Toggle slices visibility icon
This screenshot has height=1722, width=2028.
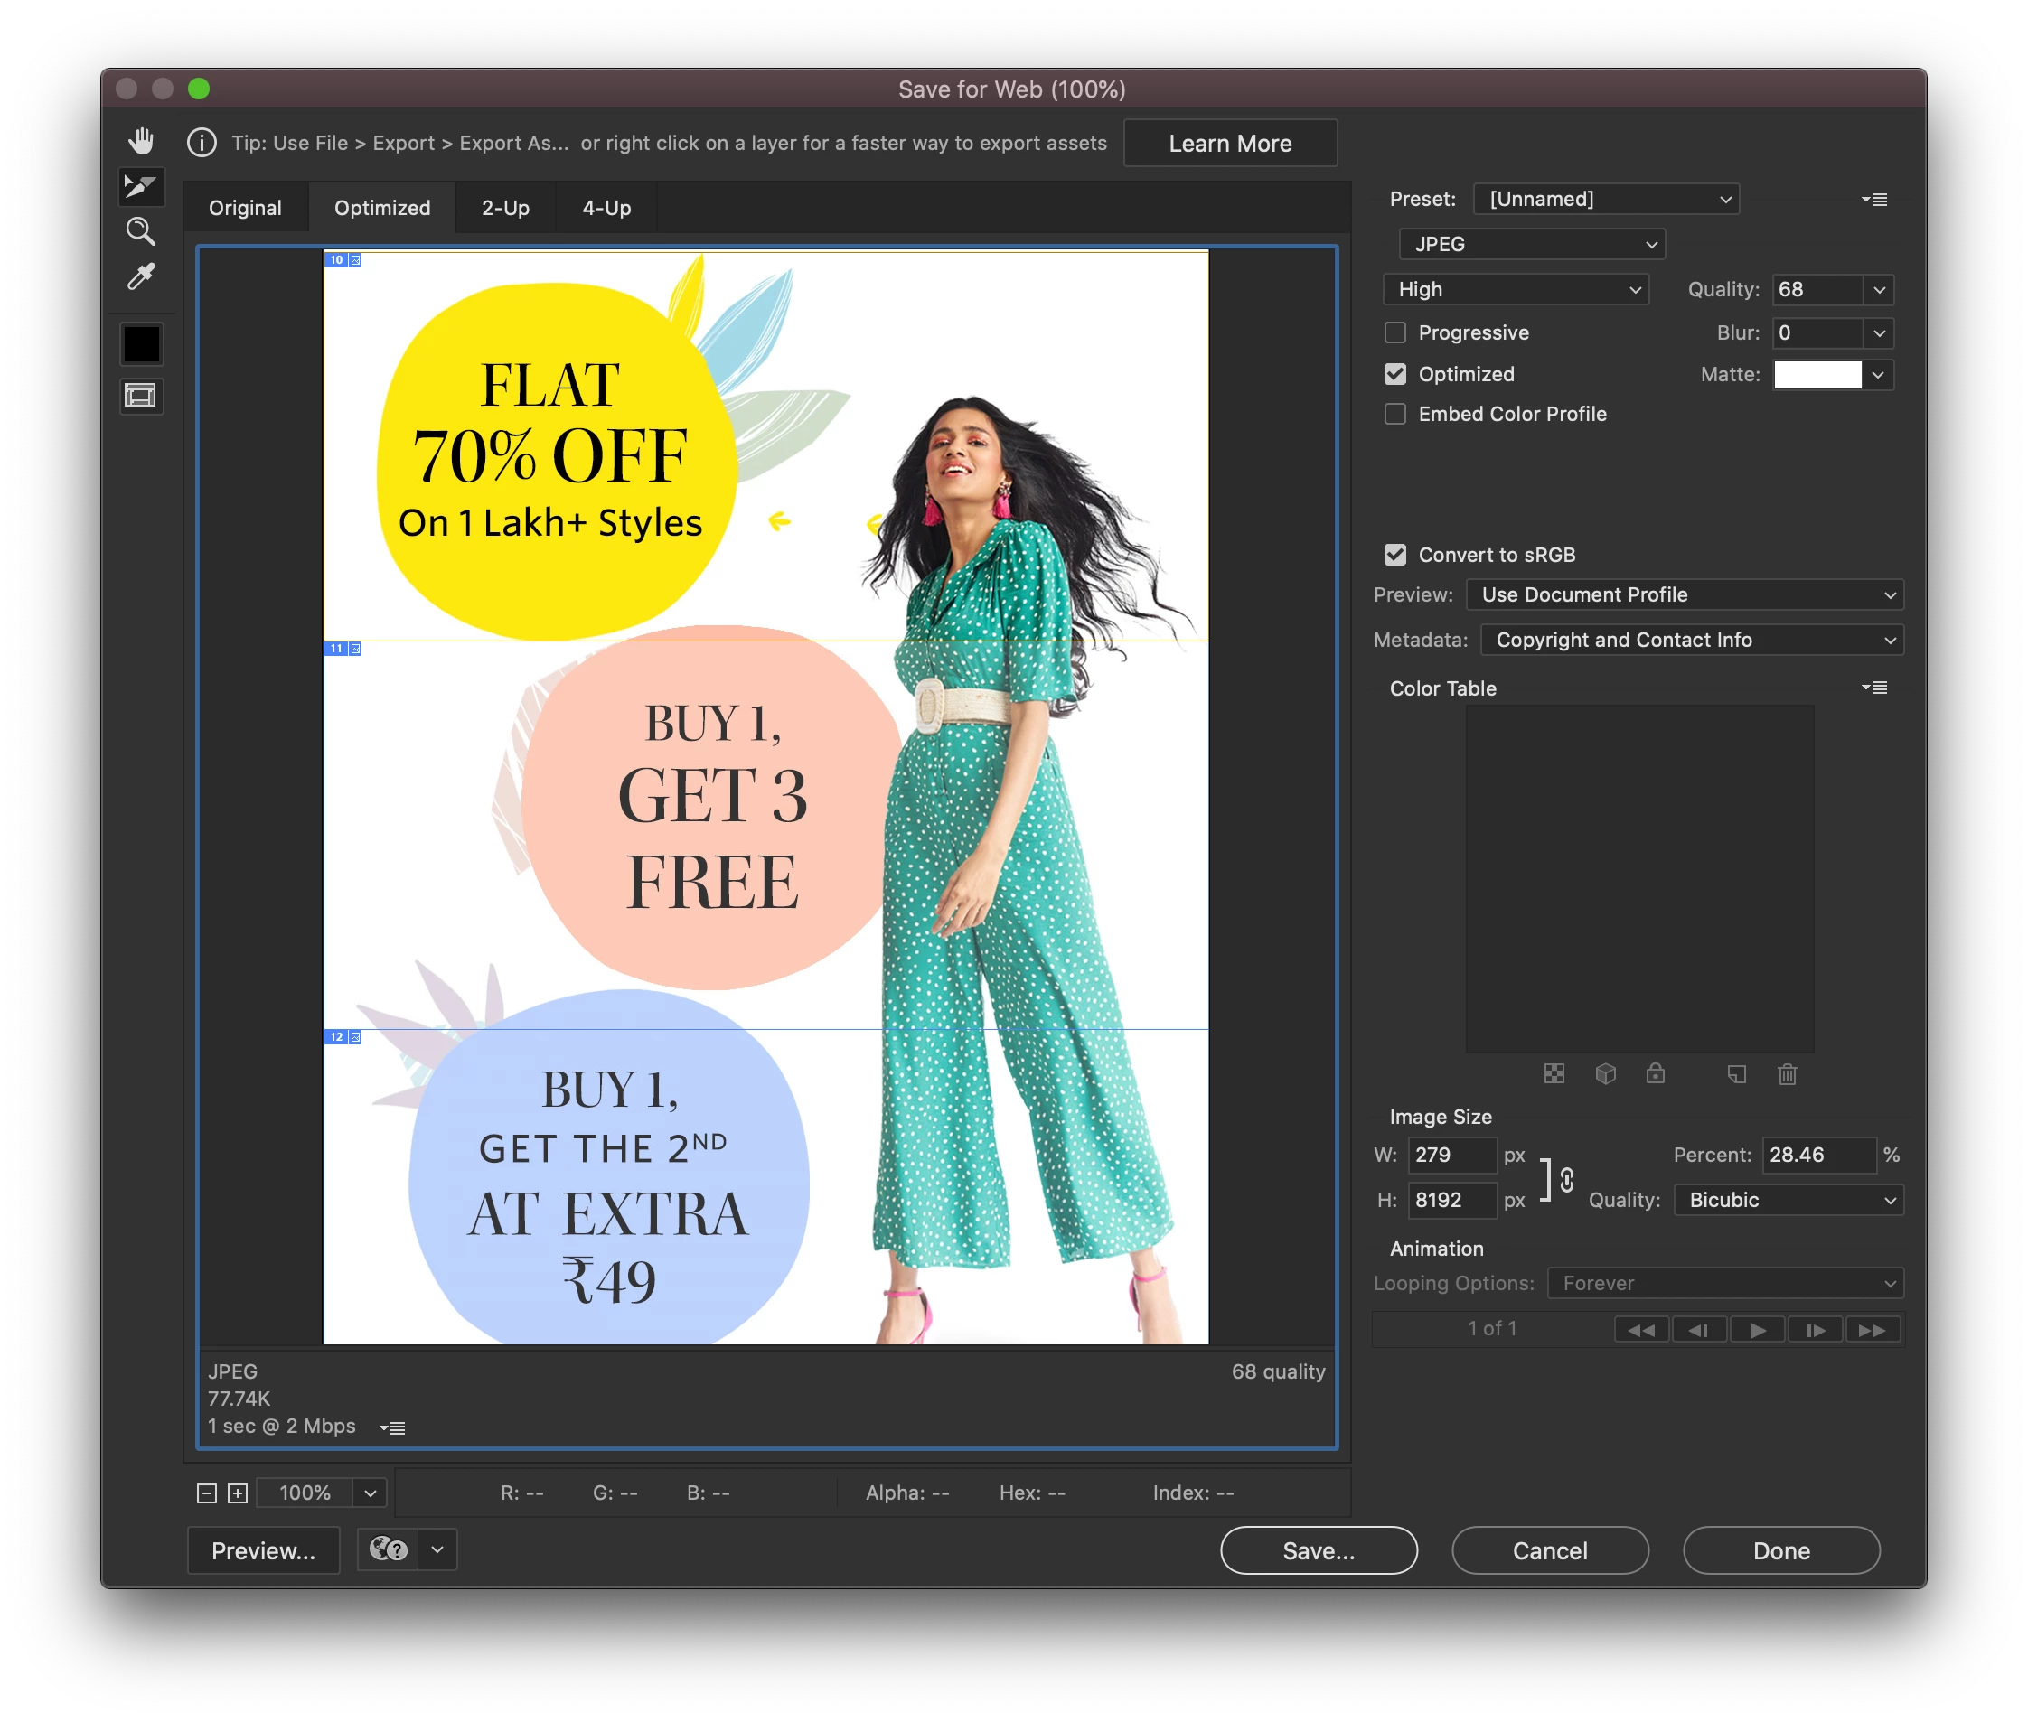(x=142, y=396)
